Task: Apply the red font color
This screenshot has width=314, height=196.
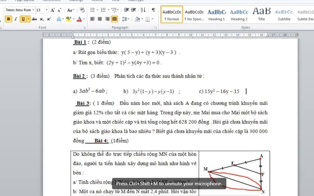Action: 79,19
